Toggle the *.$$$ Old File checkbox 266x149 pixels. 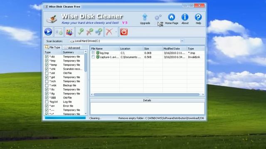(47, 98)
